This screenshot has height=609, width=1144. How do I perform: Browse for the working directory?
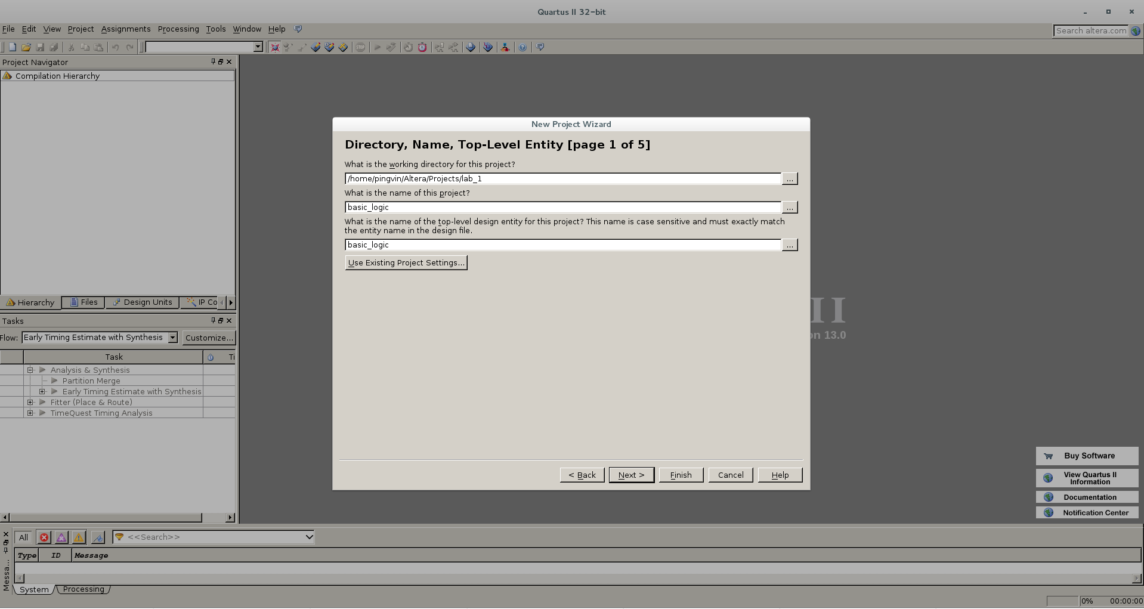click(x=790, y=178)
